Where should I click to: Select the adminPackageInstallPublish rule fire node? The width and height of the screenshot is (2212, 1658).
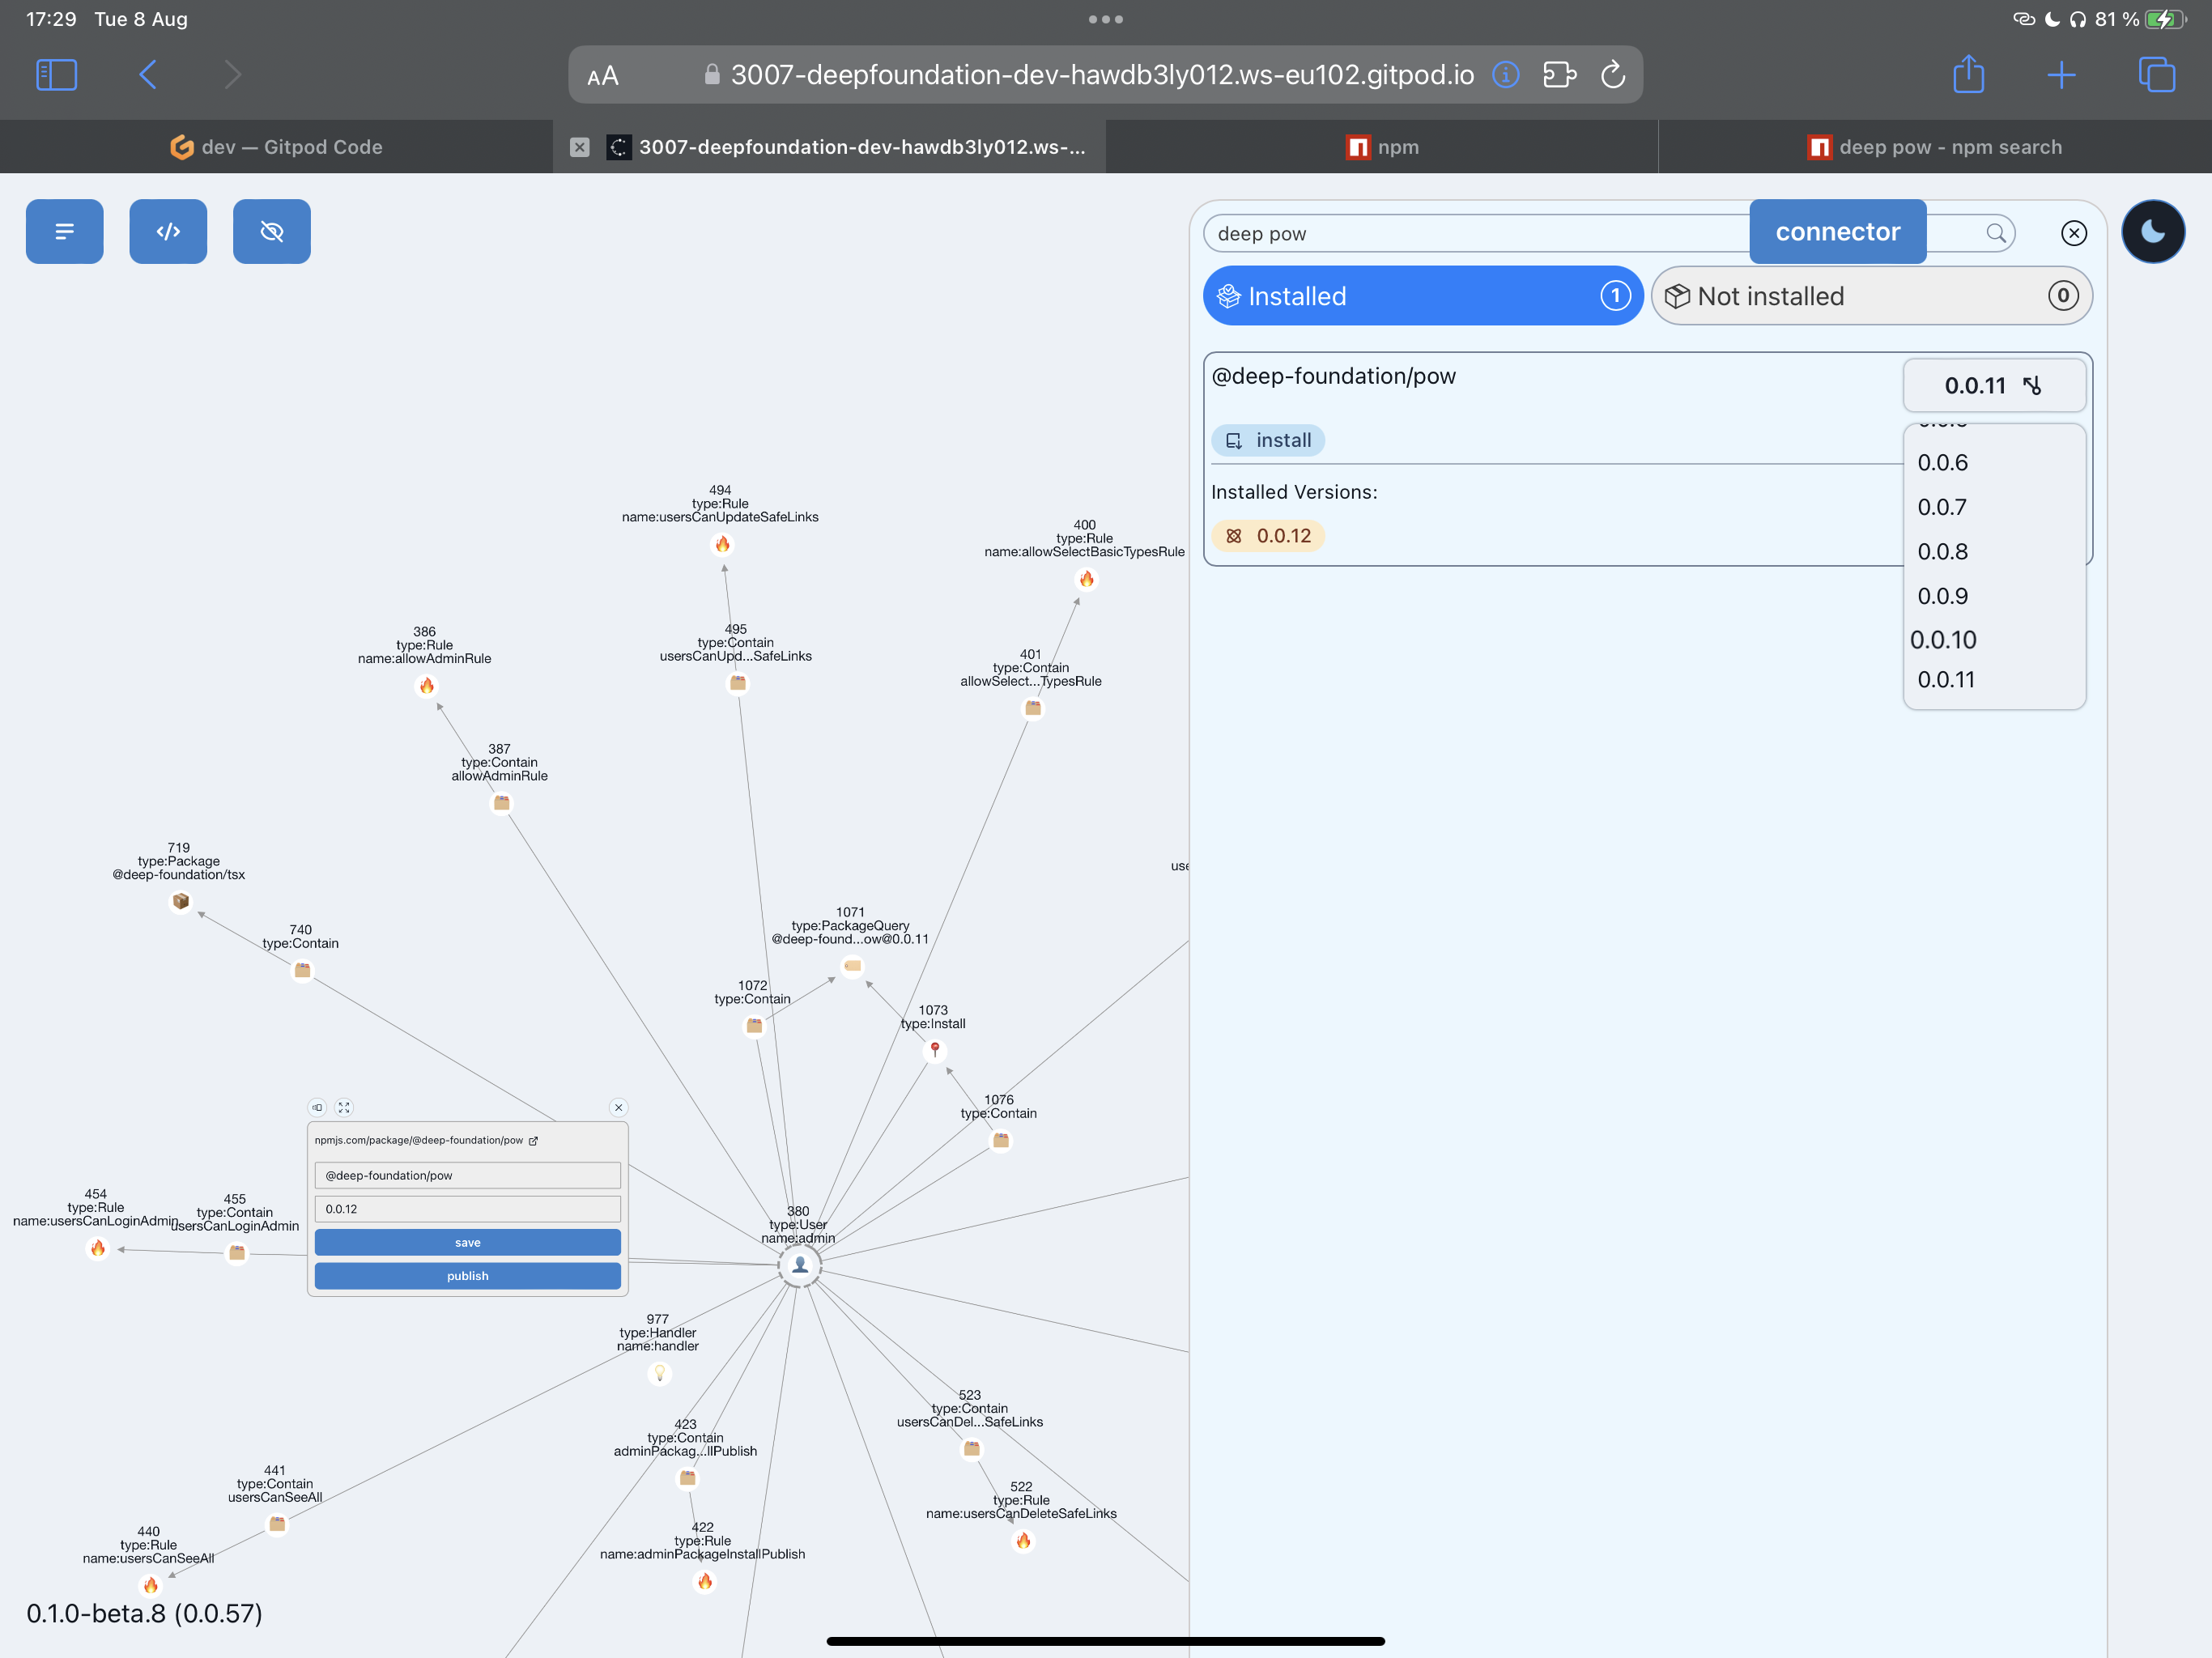(x=704, y=1581)
